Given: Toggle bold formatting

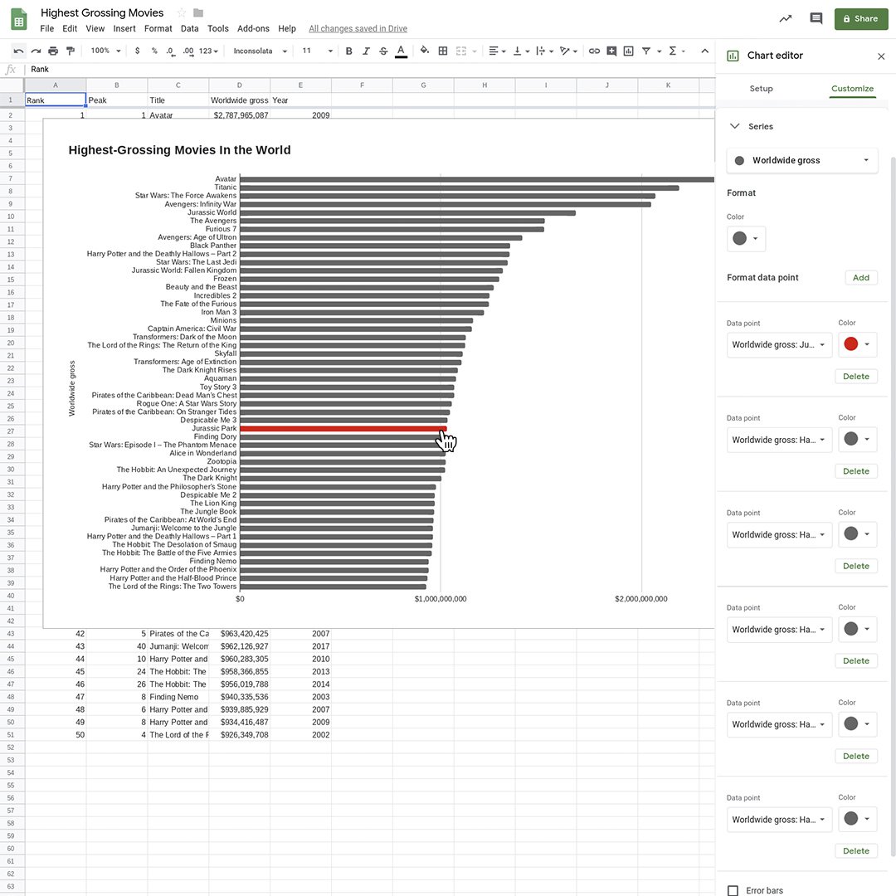Looking at the screenshot, I should click(x=348, y=51).
